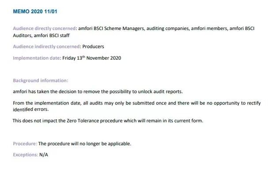Click the Audience indirectly concerned label

click(46, 46)
